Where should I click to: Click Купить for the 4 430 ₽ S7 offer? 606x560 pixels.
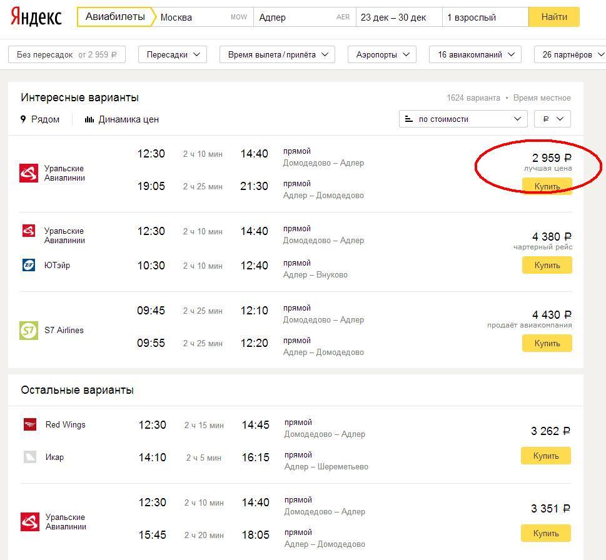547,343
